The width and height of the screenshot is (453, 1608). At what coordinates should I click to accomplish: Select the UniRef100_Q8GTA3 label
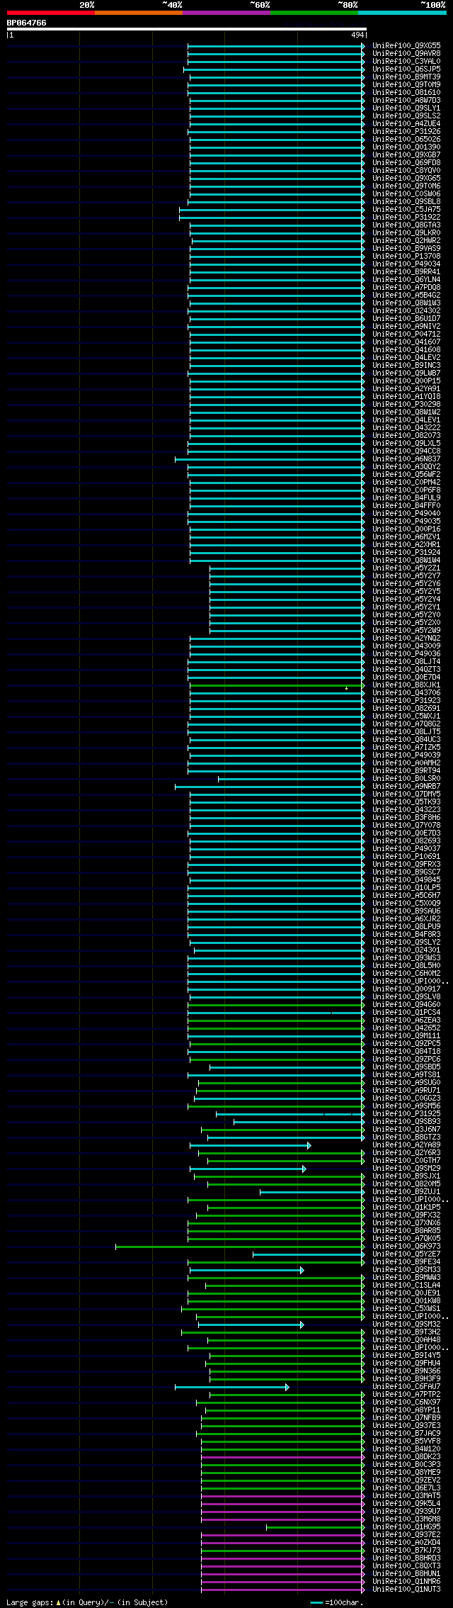point(406,225)
